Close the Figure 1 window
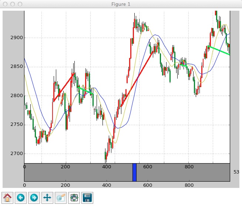 pyautogui.click(x=5, y=4)
